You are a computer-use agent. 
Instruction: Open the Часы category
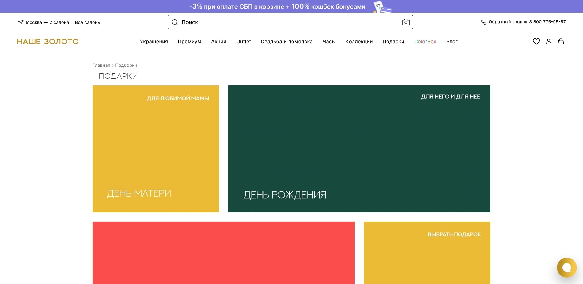click(329, 41)
